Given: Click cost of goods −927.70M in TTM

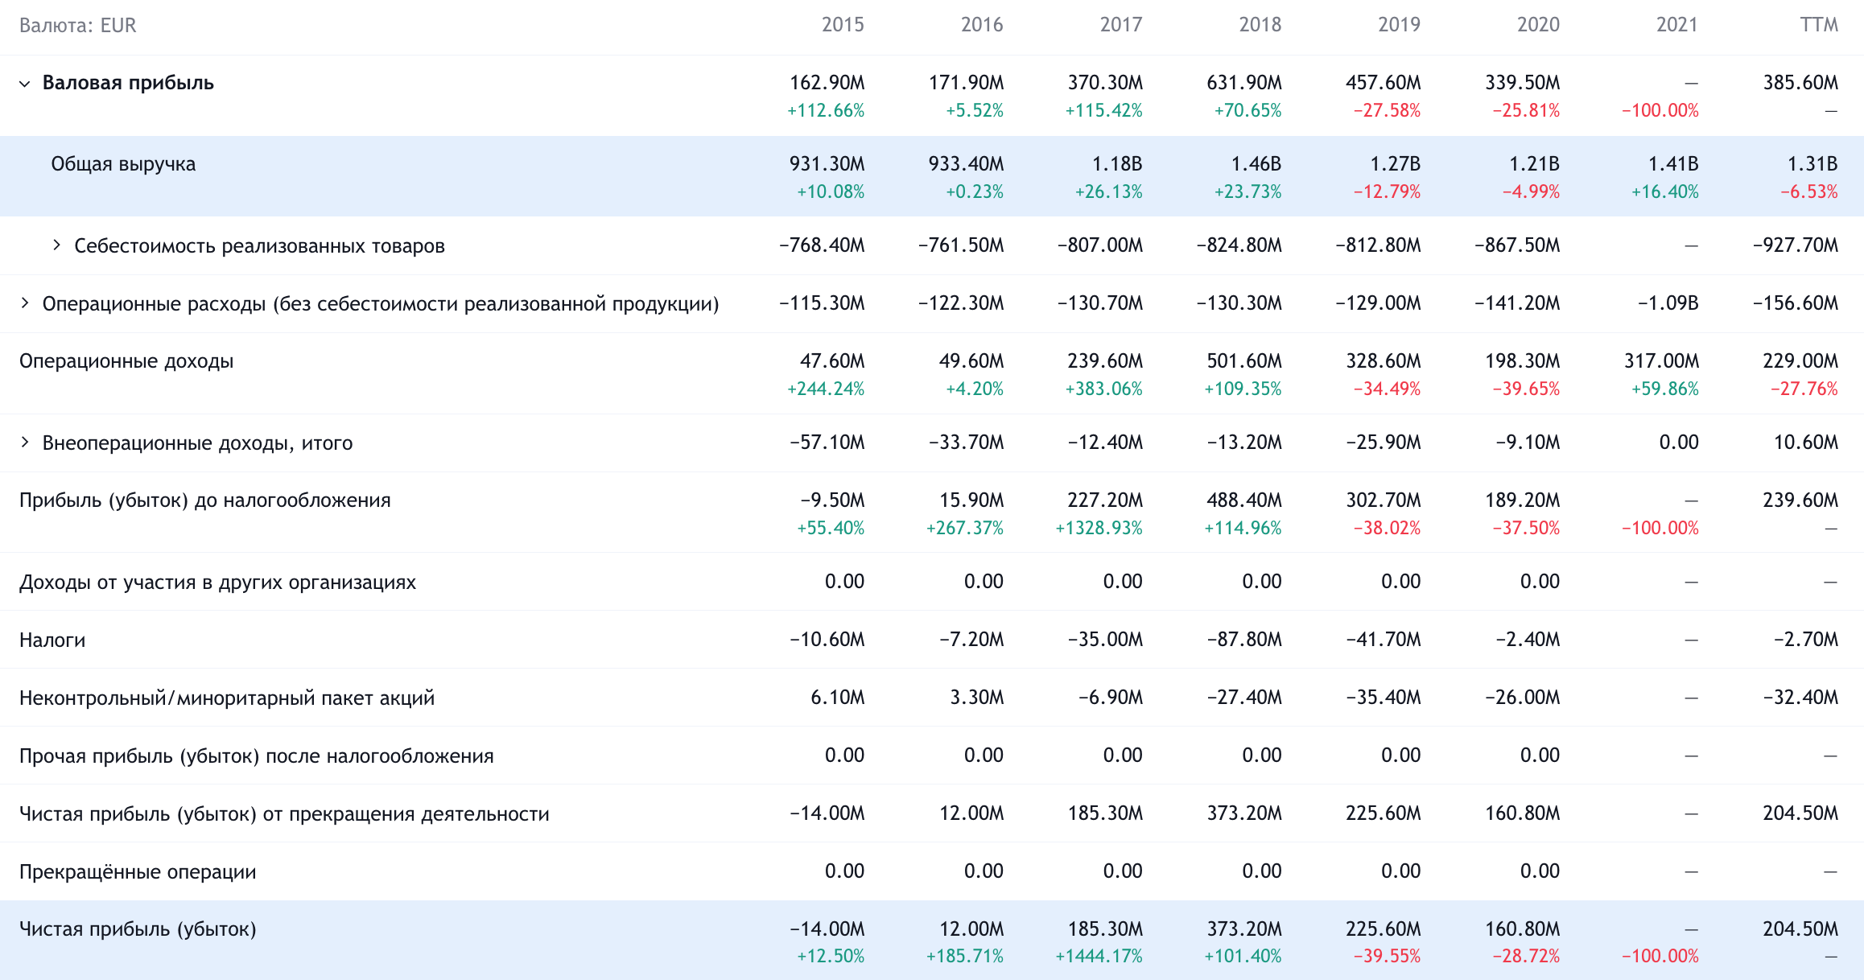Looking at the screenshot, I should [x=1796, y=245].
